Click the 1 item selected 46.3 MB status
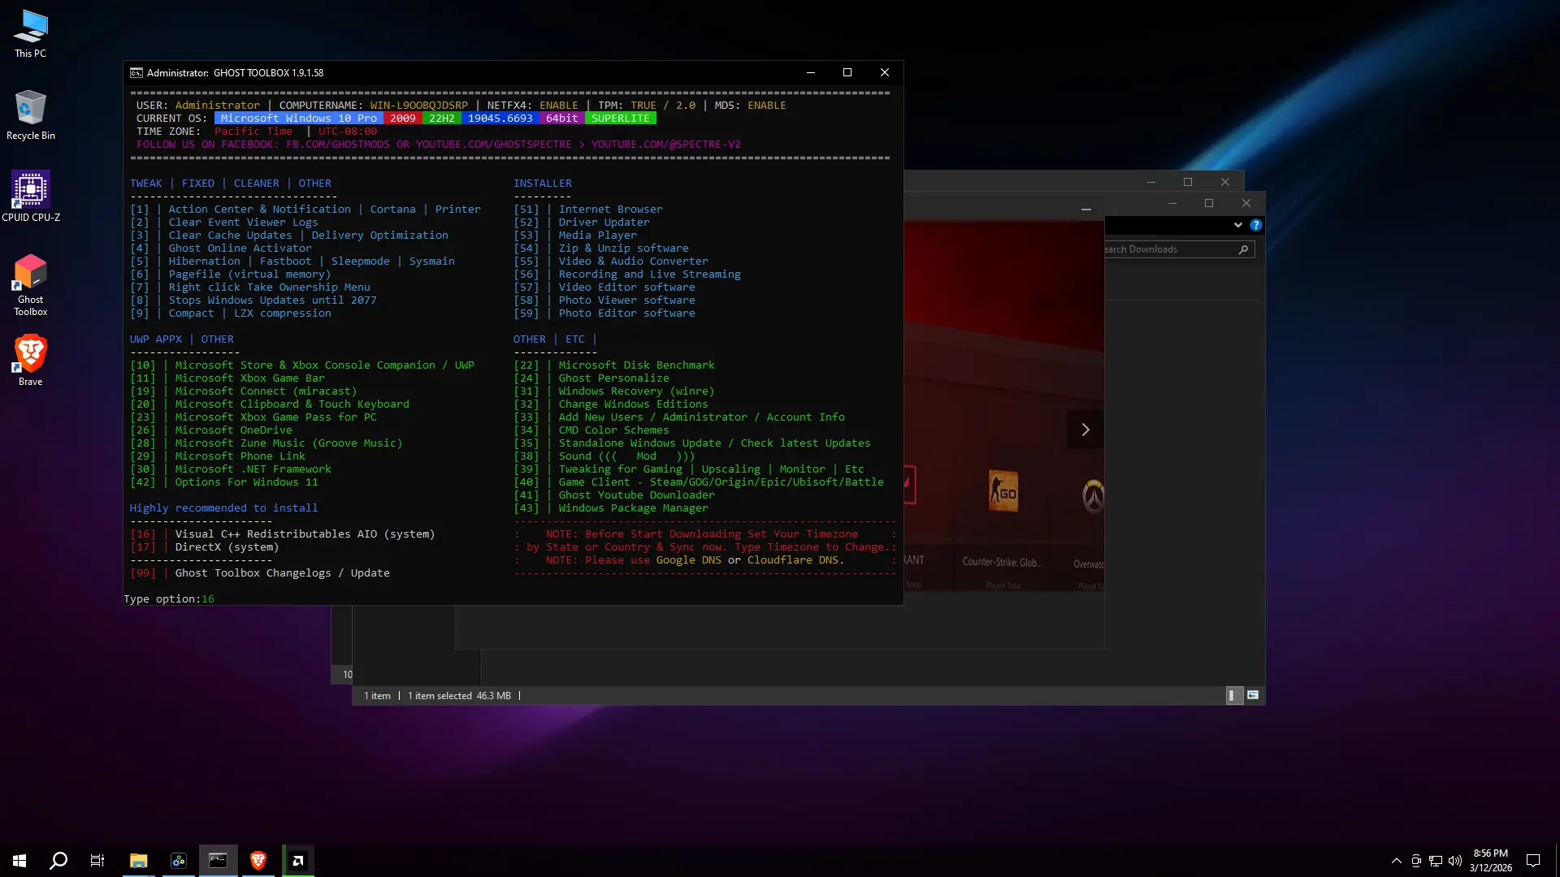 [x=459, y=696]
